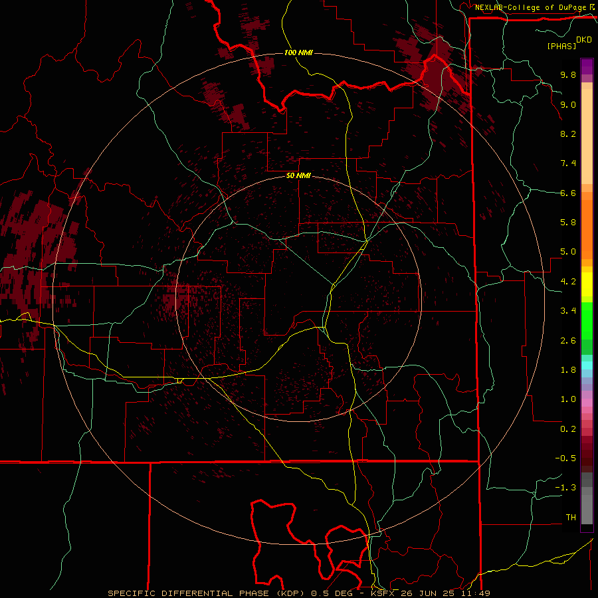Select the TH threshold label

[x=571, y=518]
